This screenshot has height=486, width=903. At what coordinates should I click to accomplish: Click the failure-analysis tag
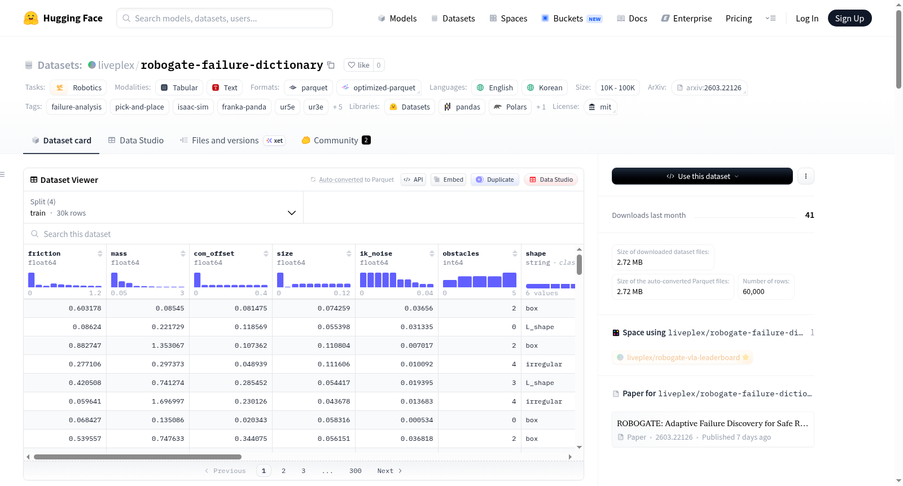(x=77, y=107)
